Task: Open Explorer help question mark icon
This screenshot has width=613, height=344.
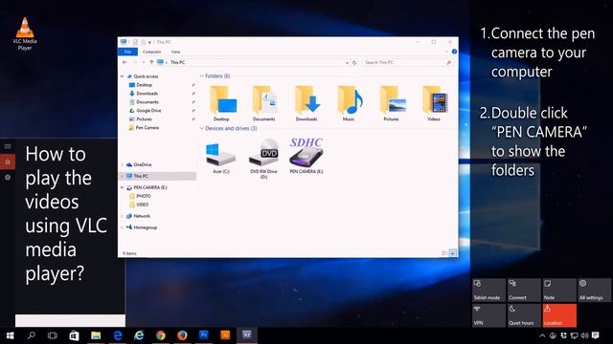Action: [x=454, y=52]
